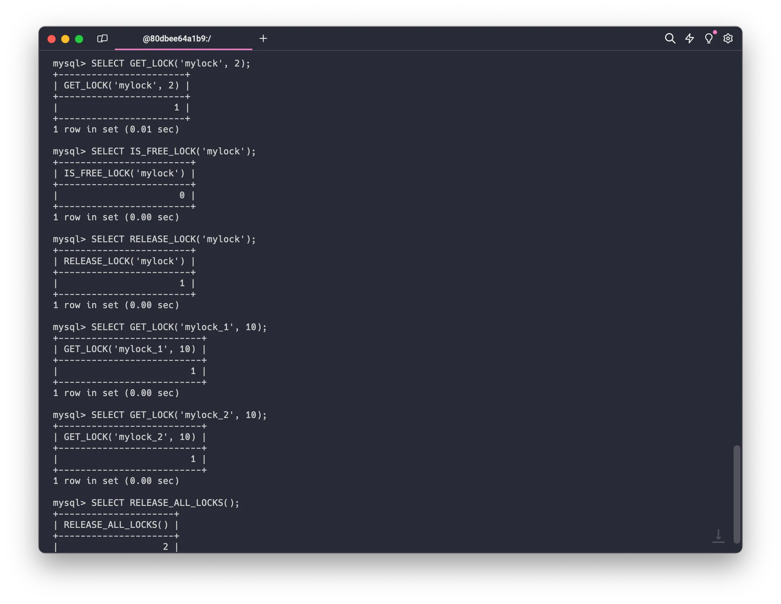The width and height of the screenshot is (781, 604).
Task: Click the SELECT RELEASE_ALL_LOCKS() command line
Action: click(146, 503)
